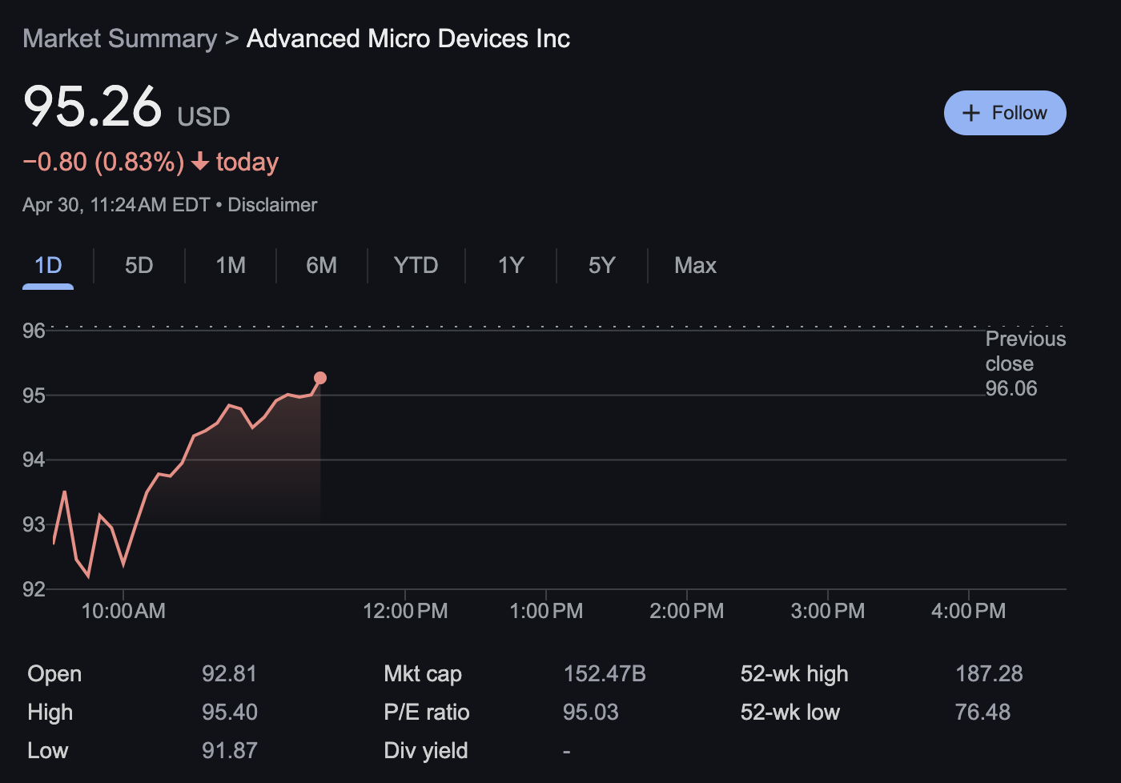Click the Low value 91.87
The image size is (1121, 783).
tap(230, 750)
